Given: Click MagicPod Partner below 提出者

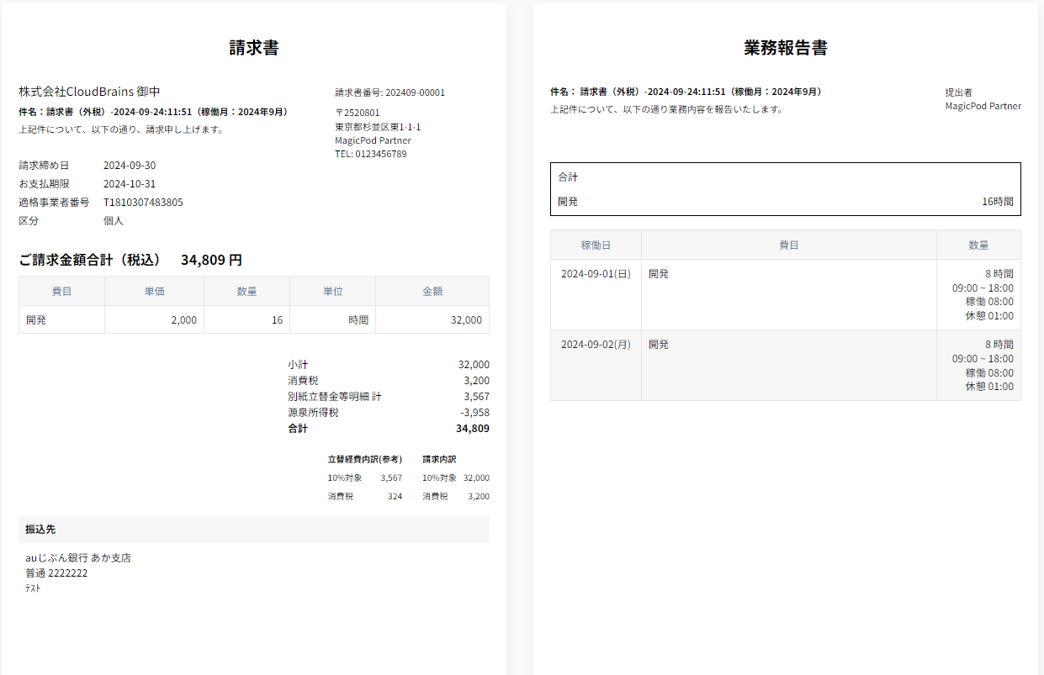Looking at the screenshot, I should (x=983, y=106).
